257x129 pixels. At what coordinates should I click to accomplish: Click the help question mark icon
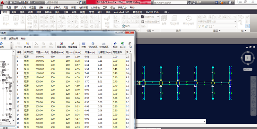[x=230, y=2]
